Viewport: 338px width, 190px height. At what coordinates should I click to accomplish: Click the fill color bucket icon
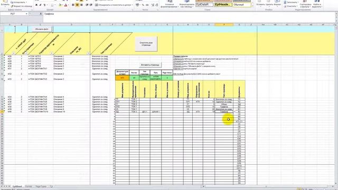point(60,5)
